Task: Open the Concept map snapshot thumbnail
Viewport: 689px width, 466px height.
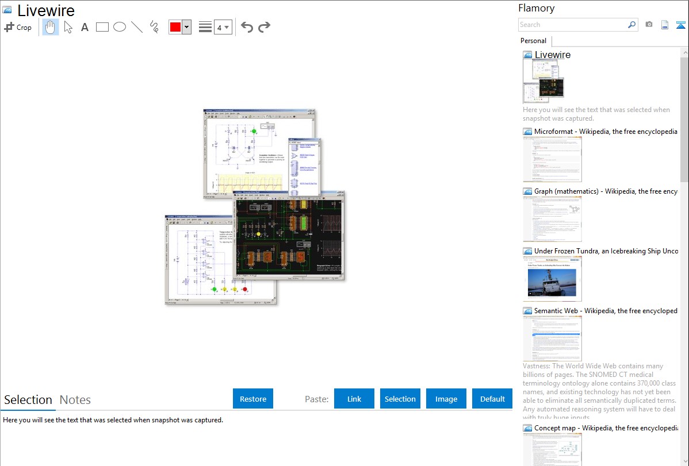Action: tap(552, 449)
